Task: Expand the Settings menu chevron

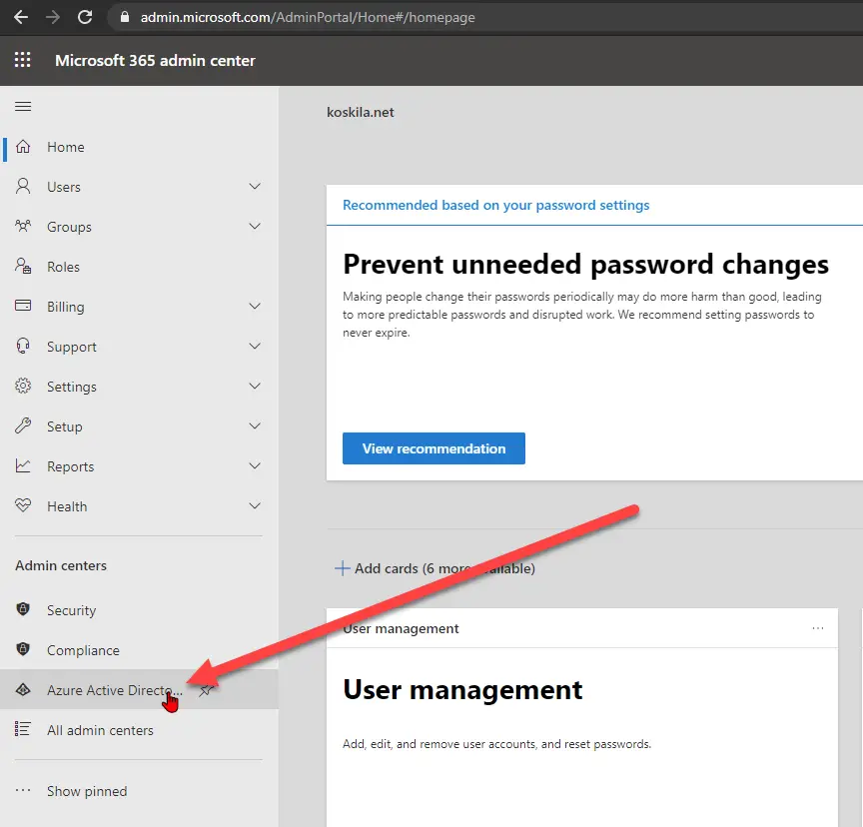Action: pos(255,387)
